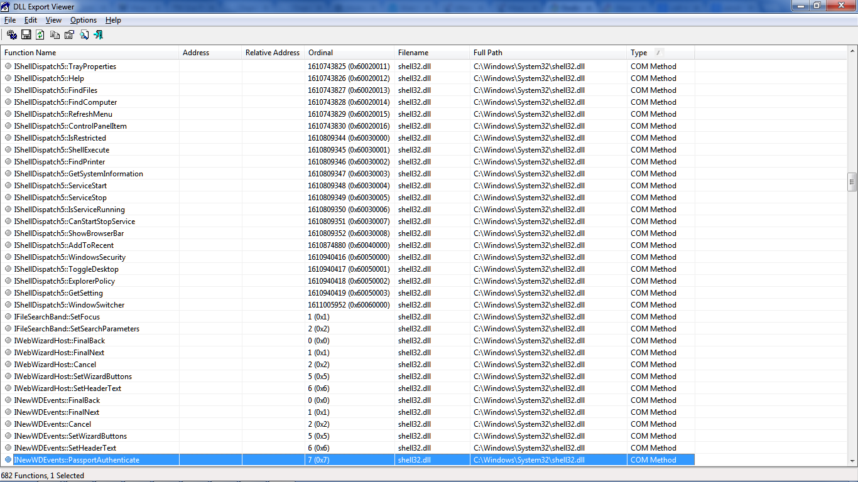
Task: Open the Options menu
Action: 84,20
